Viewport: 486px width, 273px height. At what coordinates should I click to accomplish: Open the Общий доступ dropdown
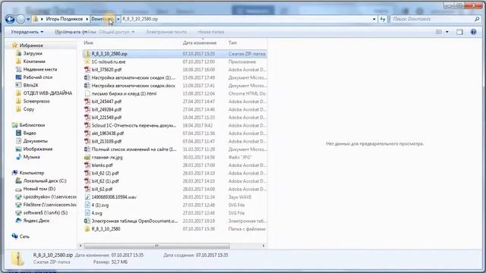tap(116, 32)
